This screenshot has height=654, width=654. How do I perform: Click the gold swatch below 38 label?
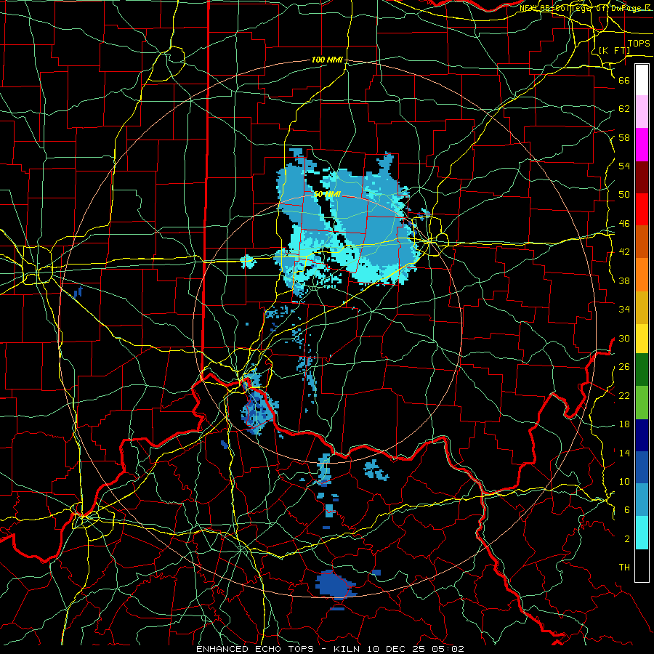[x=642, y=307]
